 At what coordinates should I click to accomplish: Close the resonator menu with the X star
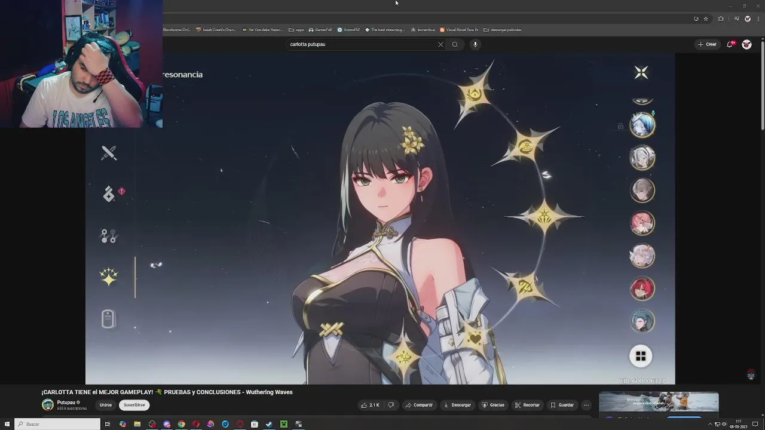click(x=641, y=72)
